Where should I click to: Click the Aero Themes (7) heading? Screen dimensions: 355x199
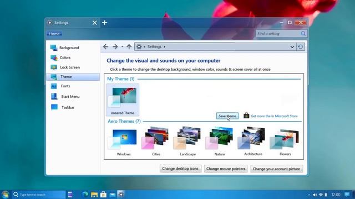[x=124, y=121]
